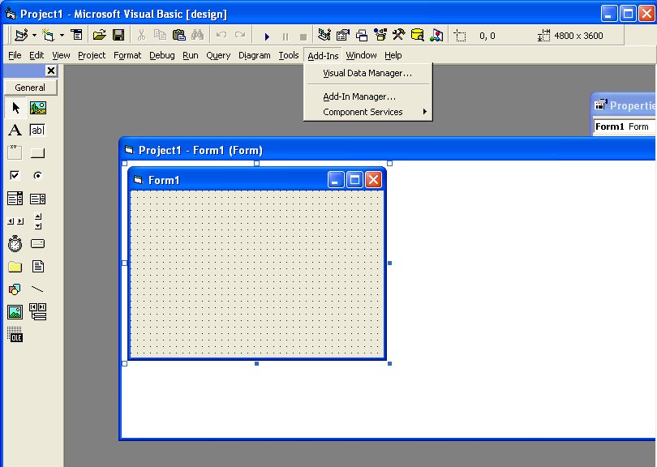This screenshot has height=467, width=657.
Task: Click the Redo arrow icon
Action: pyautogui.click(x=240, y=35)
